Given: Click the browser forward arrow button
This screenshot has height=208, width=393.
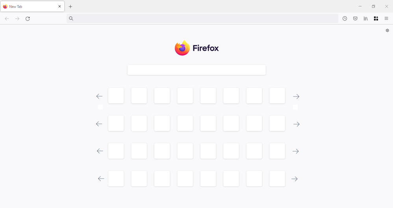Looking at the screenshot, I should (17, 19).
